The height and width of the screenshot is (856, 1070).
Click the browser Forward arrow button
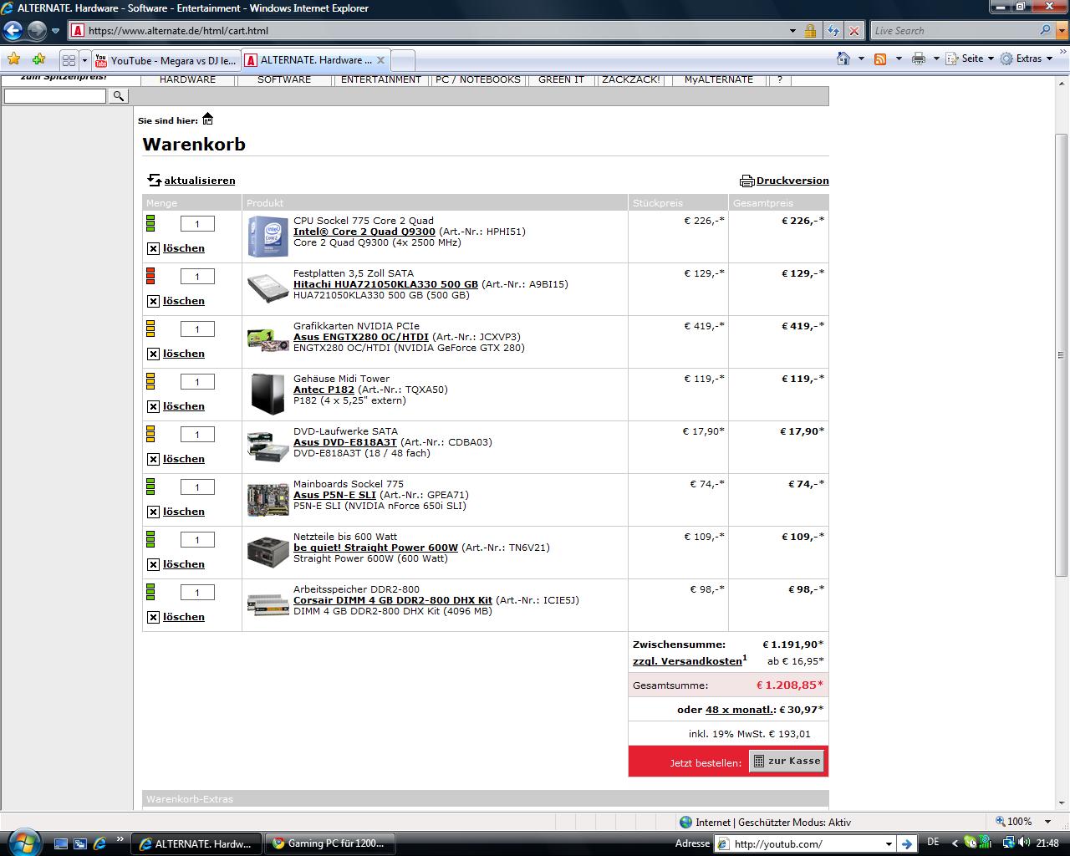pyautogui.click(x=37, y=31)
